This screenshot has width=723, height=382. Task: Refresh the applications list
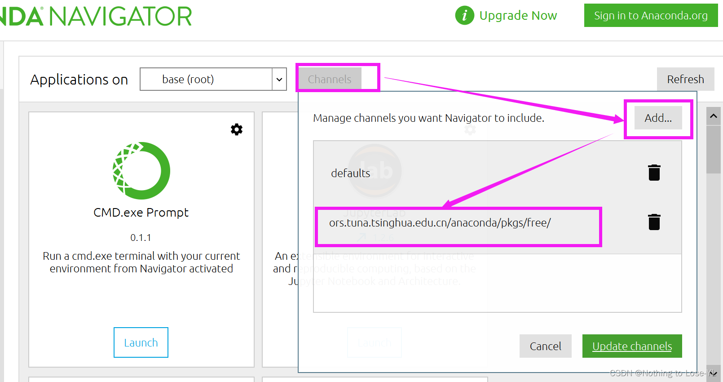click(x=685, y=79)
